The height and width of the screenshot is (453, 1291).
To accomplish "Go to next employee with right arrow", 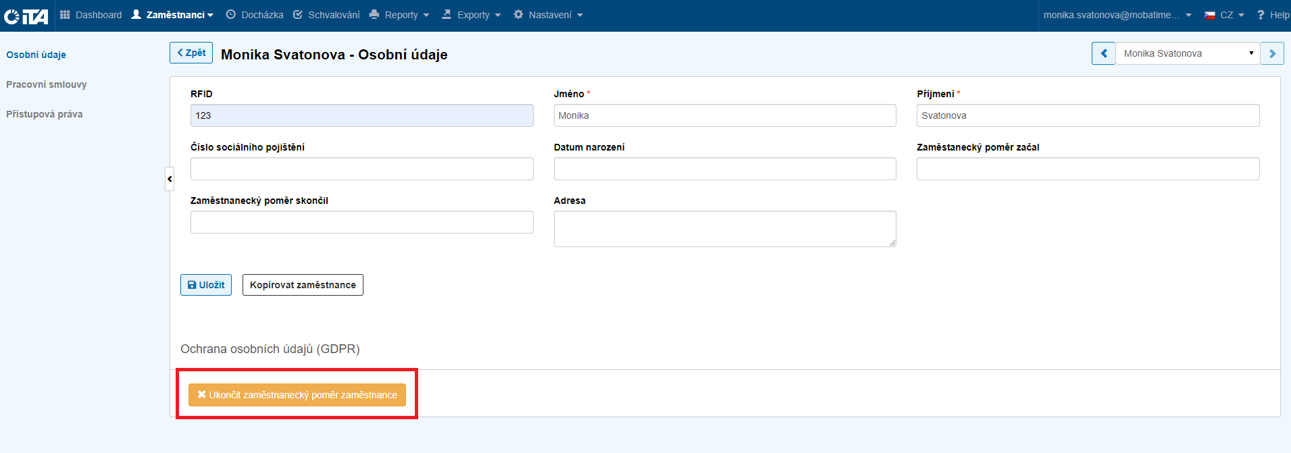I will [x=1272, y=53].
